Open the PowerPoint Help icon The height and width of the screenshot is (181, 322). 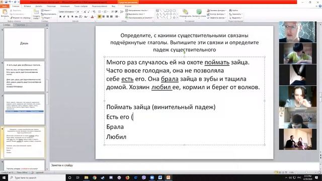click(320, 6)
